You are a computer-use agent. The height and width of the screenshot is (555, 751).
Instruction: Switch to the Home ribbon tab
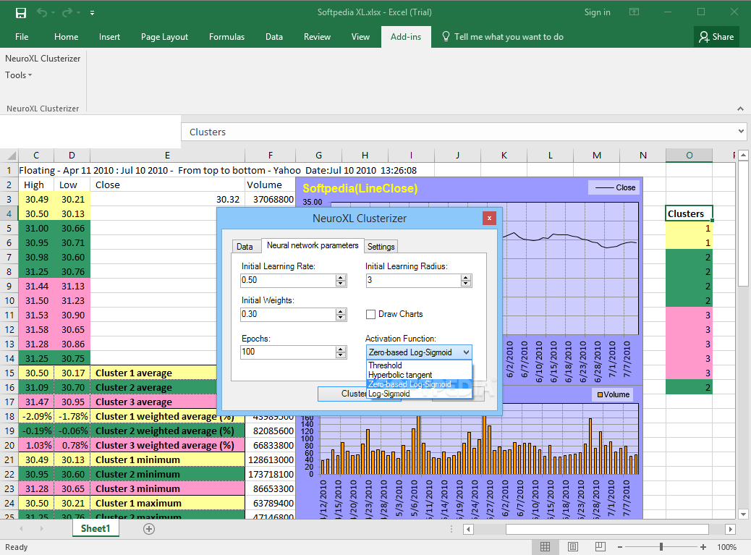coord(66,37)
